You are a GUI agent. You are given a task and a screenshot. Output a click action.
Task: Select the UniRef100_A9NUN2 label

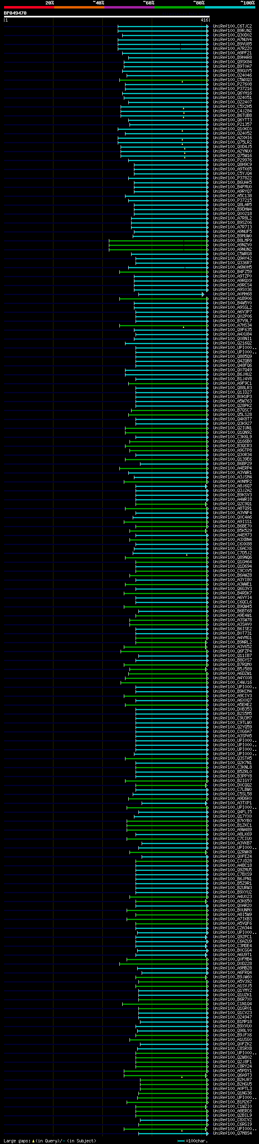click(232, 250)
